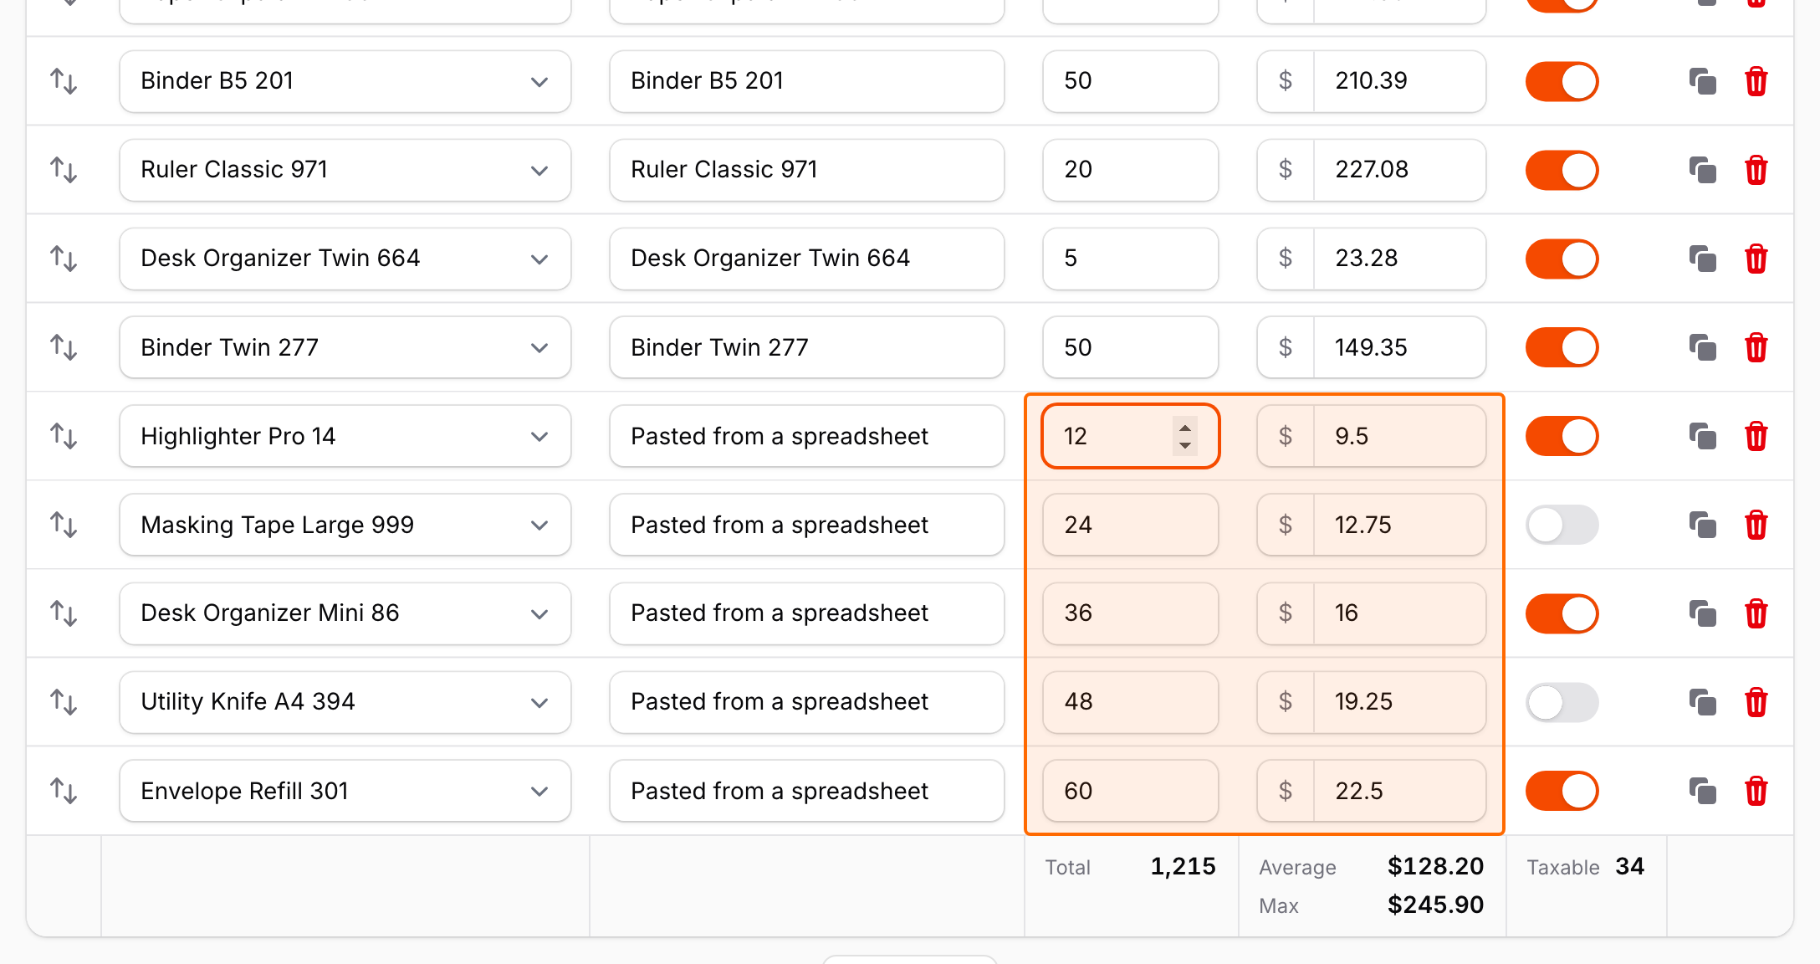Image resolution: width=1820 pixels, height=964 pixels.
Task: Disable taxable toggle for Binder B5 201
Action: (x=1562, y=82)
